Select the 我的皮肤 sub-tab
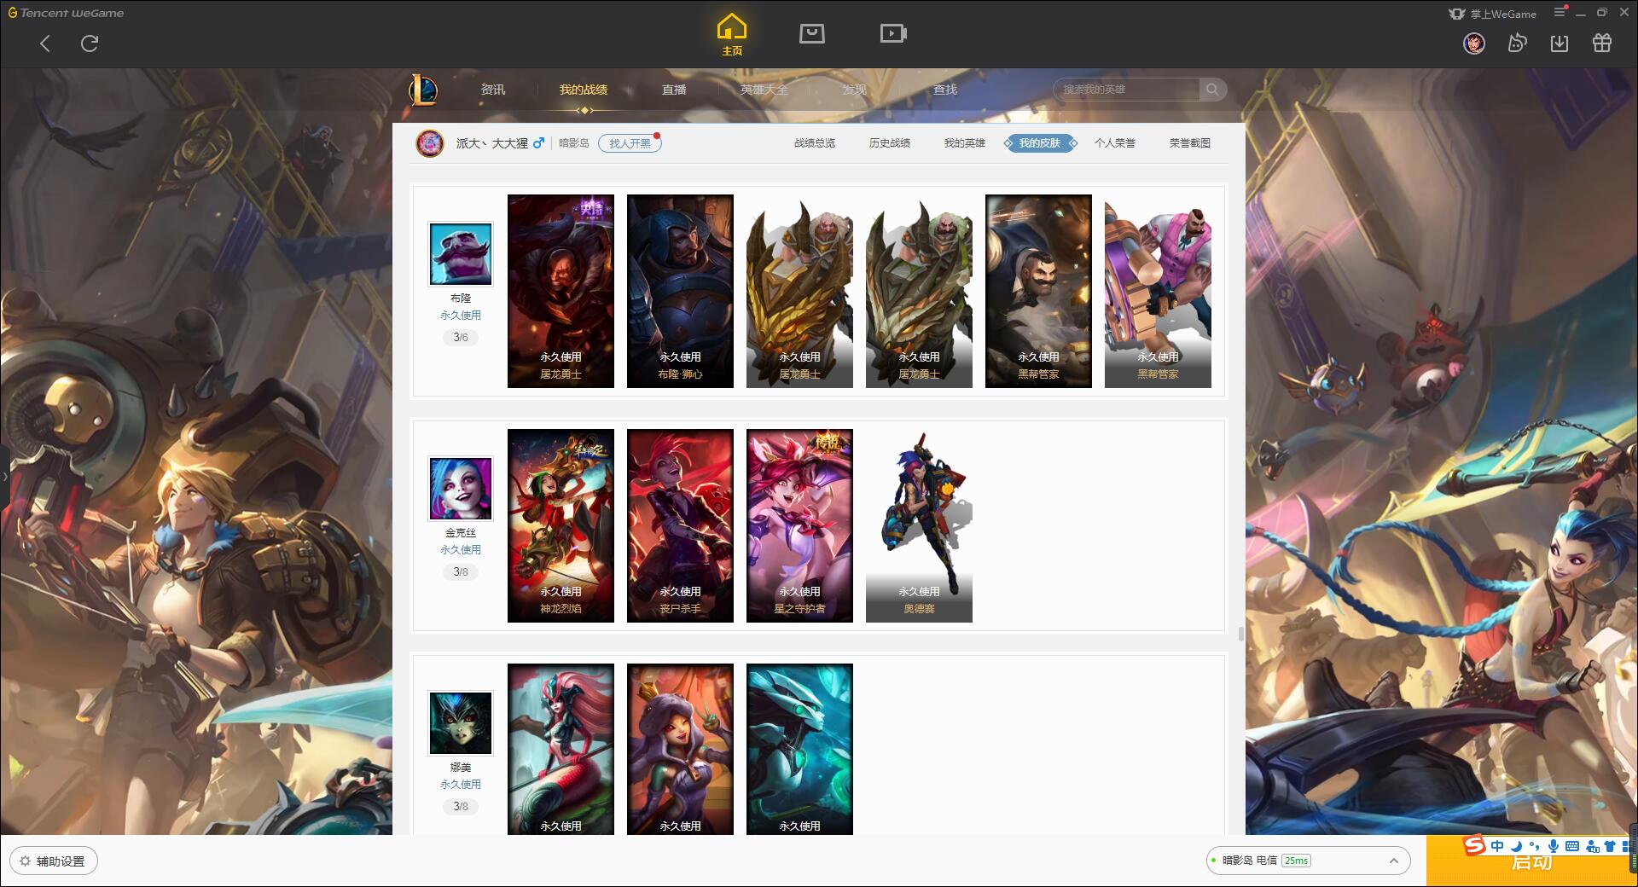Screen dimensions: 1638x887 click(1040, 143)
